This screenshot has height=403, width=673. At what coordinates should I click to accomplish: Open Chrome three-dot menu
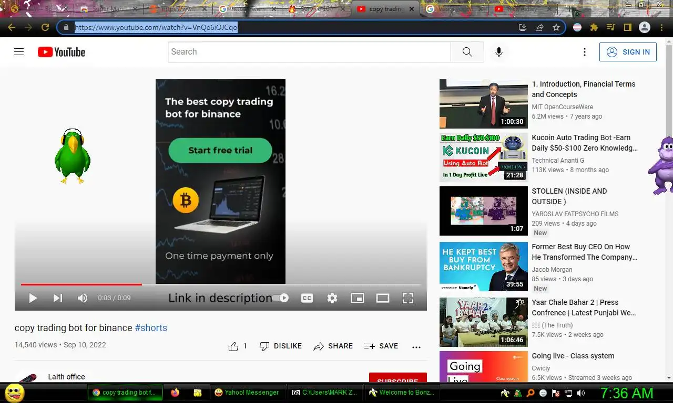(661, 27)
